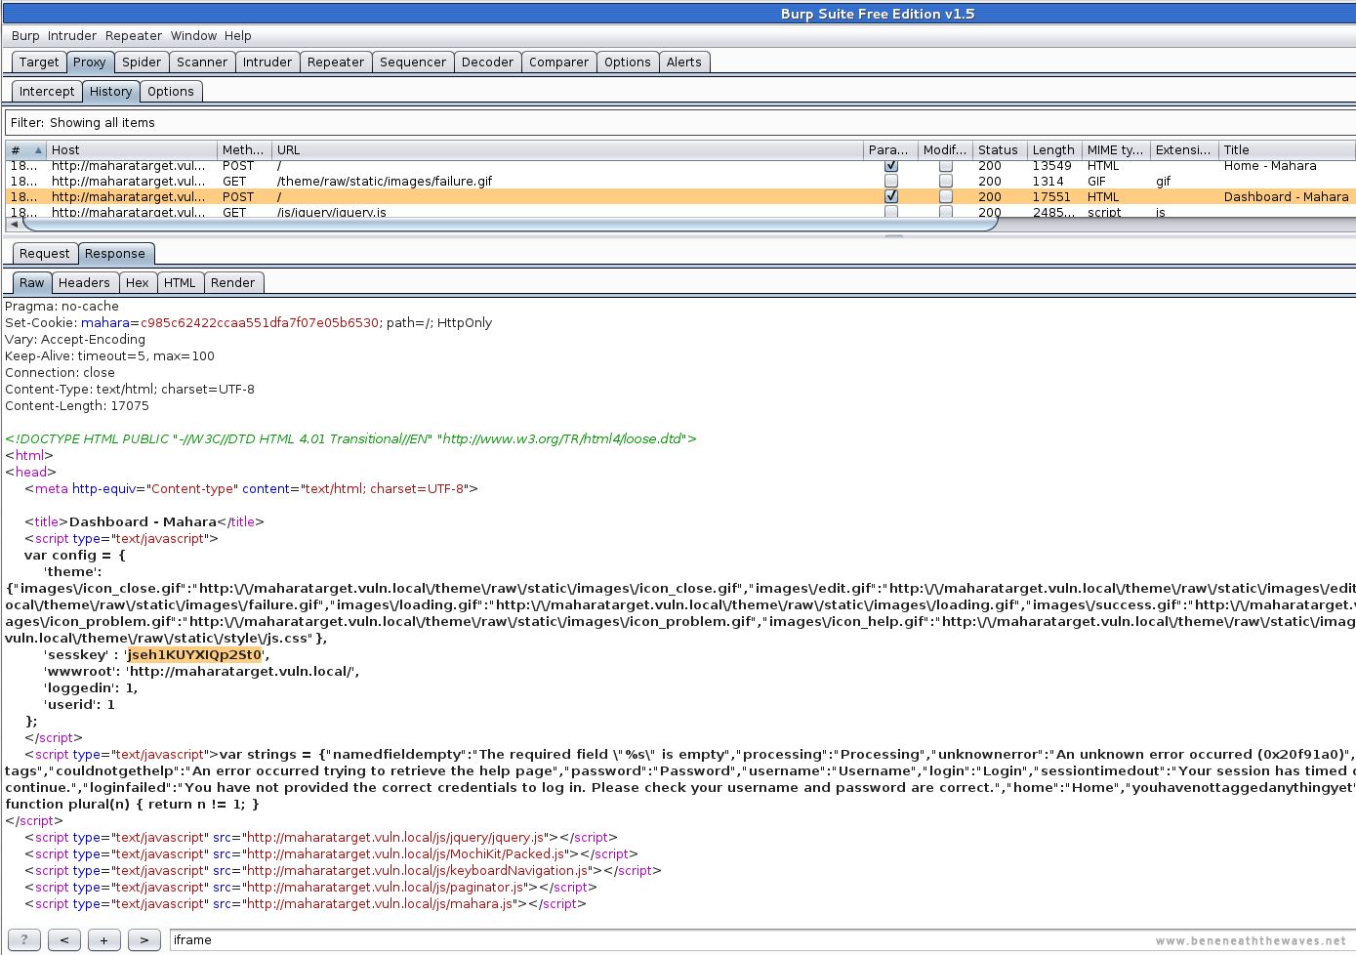Toggle Modified checkbox for Dashboard - Mahara row
Image resolution: width=1356 pixels, height=955 pixels.
pos(946,196)
